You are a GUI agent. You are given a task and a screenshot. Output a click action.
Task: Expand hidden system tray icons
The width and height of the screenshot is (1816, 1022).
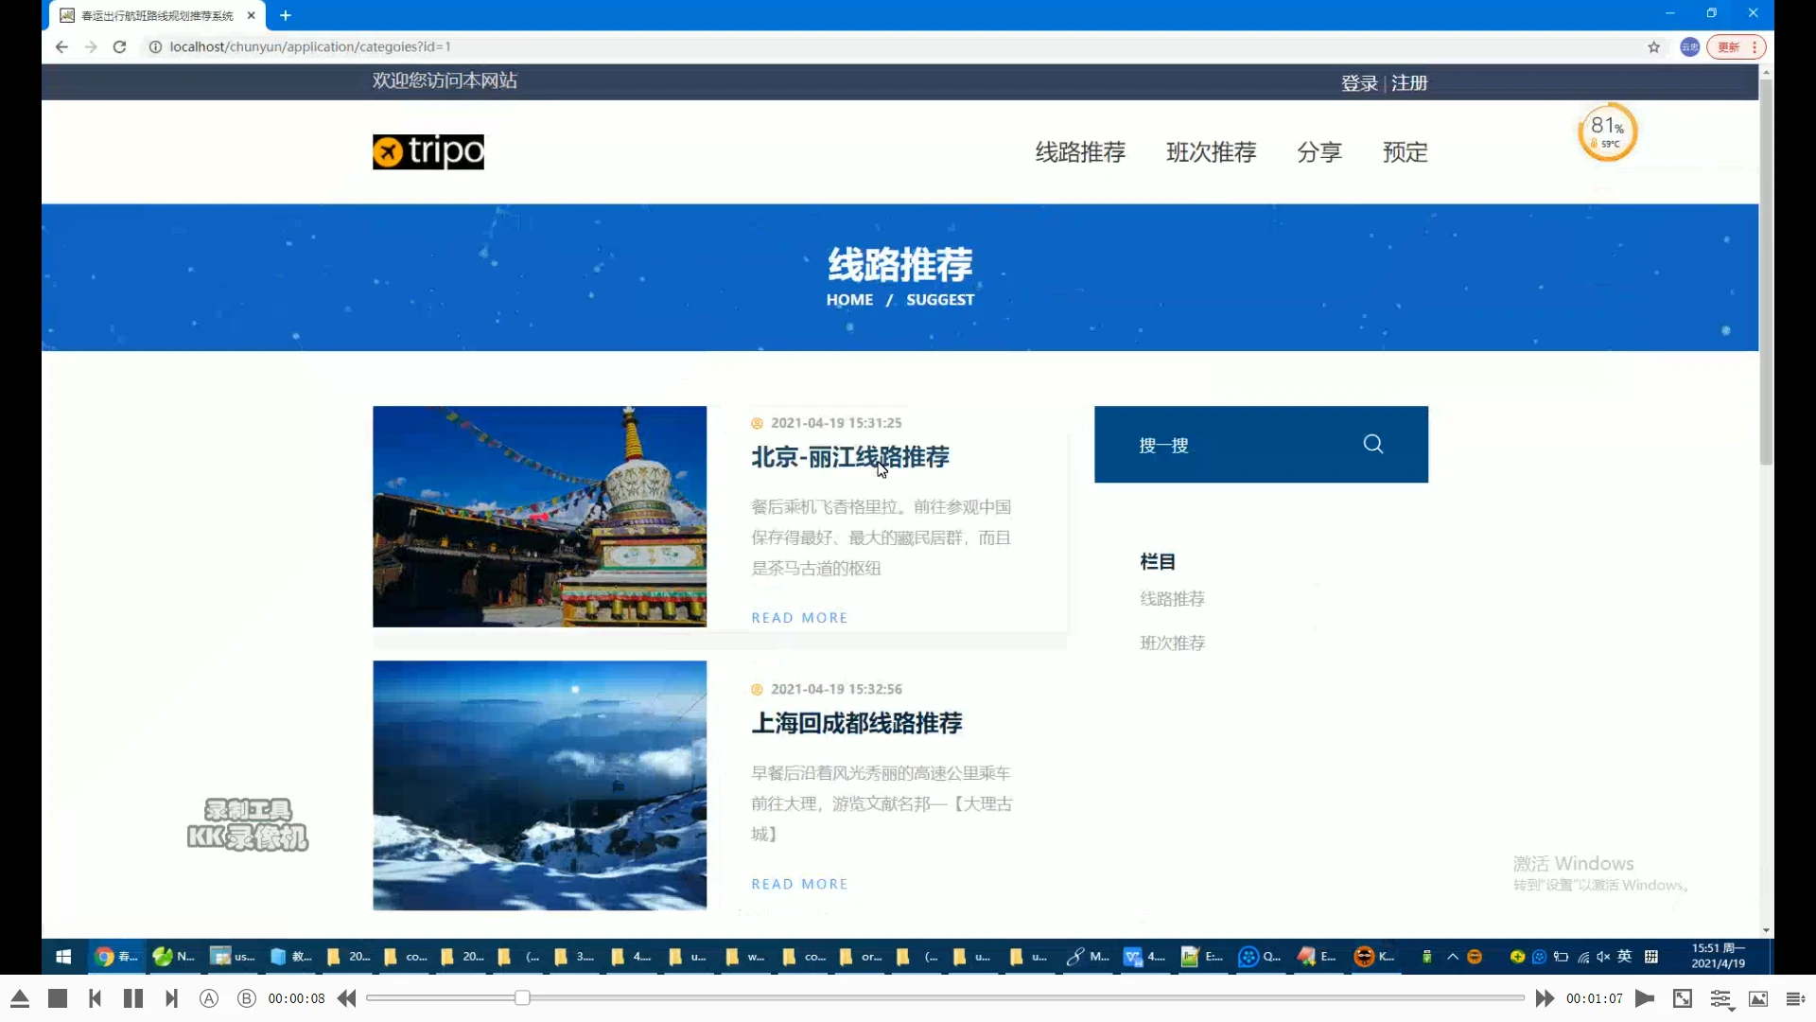1453,957
